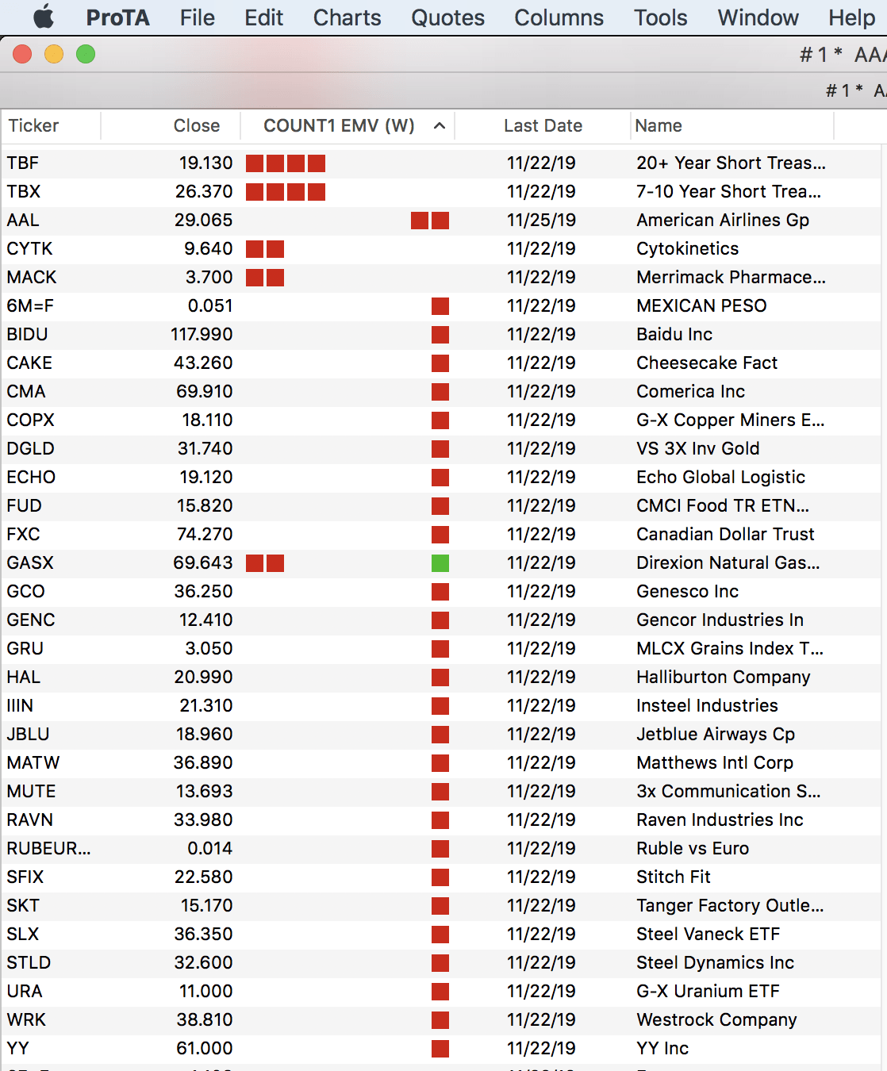Image resolution: width=887 pixels, height=1071 pixels.
Task: Select the BIDU ticker
Action: click(27, 335)
